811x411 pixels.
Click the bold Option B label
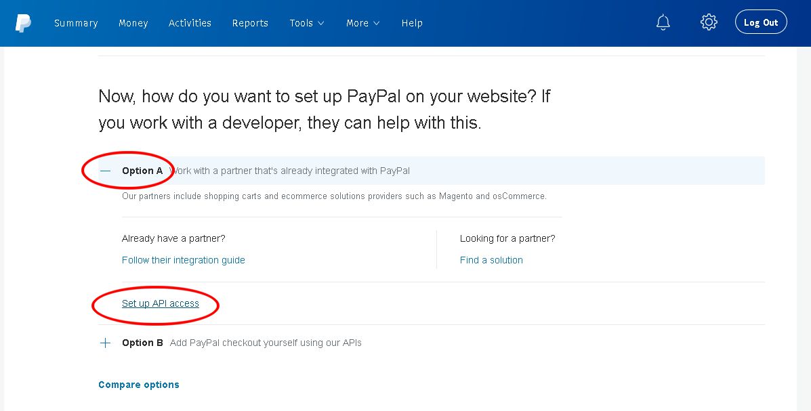[142, 343]
